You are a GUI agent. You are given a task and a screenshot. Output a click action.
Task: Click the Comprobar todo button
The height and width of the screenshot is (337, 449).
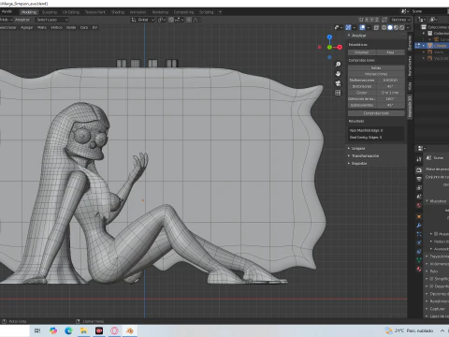[x=376, y=113]
